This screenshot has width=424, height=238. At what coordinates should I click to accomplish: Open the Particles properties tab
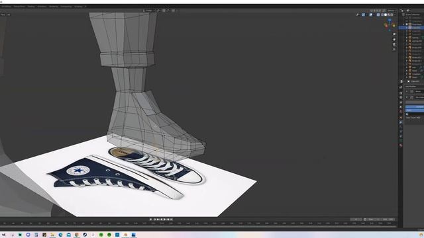click(401, 127)
